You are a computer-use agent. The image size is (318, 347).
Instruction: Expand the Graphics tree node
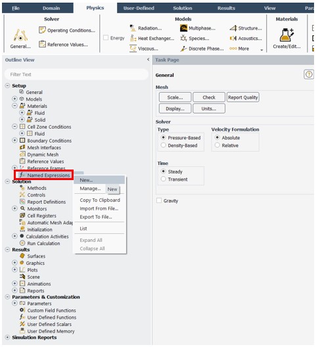[14, 263]
